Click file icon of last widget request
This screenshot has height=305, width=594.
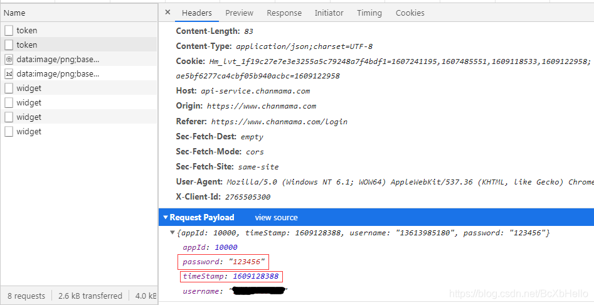[9, 131]
